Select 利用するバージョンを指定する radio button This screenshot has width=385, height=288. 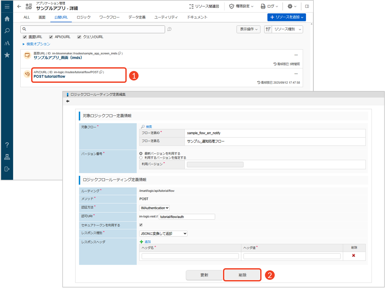(x=141, y=158)
